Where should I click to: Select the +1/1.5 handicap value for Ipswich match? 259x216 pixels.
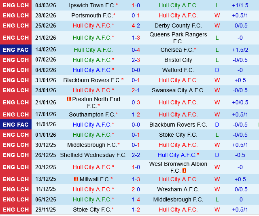pyautogui.click(x=240, y=6)
